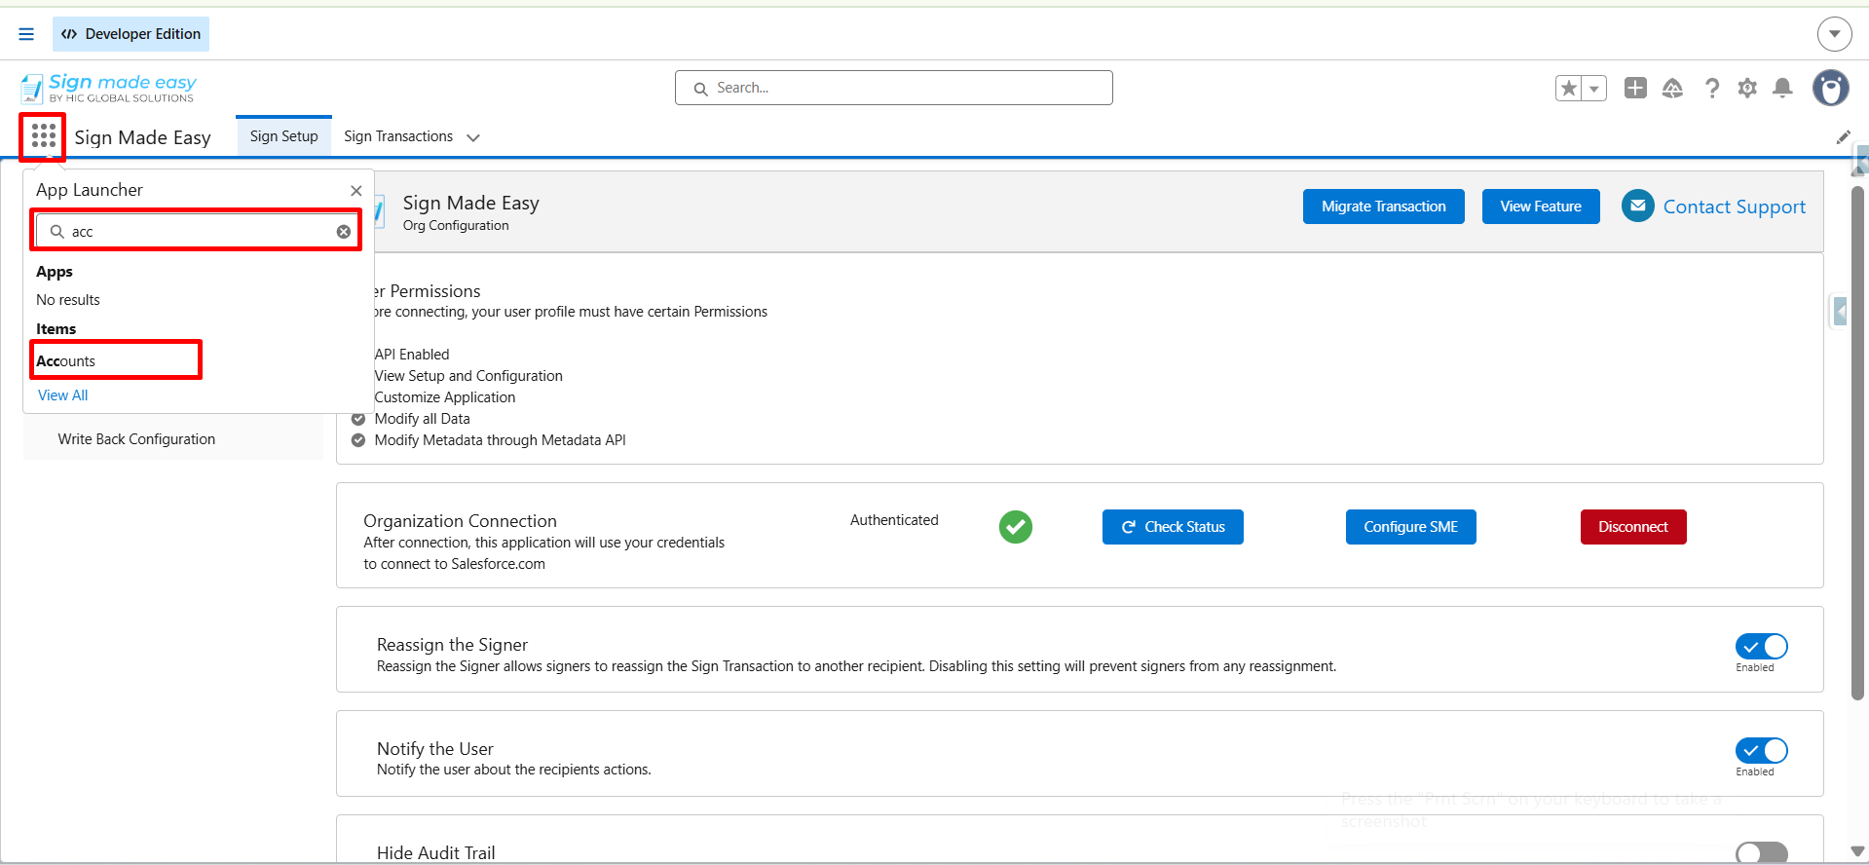1869x865 pixels.
Task: Open the App Launcher waffle icon
Action: [x=43, y=136]
